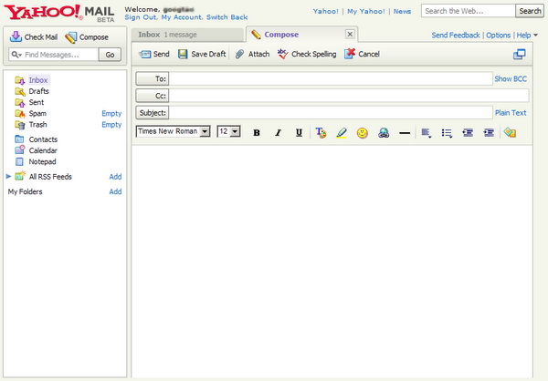Viewport: 548px width, 381px height.
Task: Open the font name dropdown
Action: click(205, 132)
